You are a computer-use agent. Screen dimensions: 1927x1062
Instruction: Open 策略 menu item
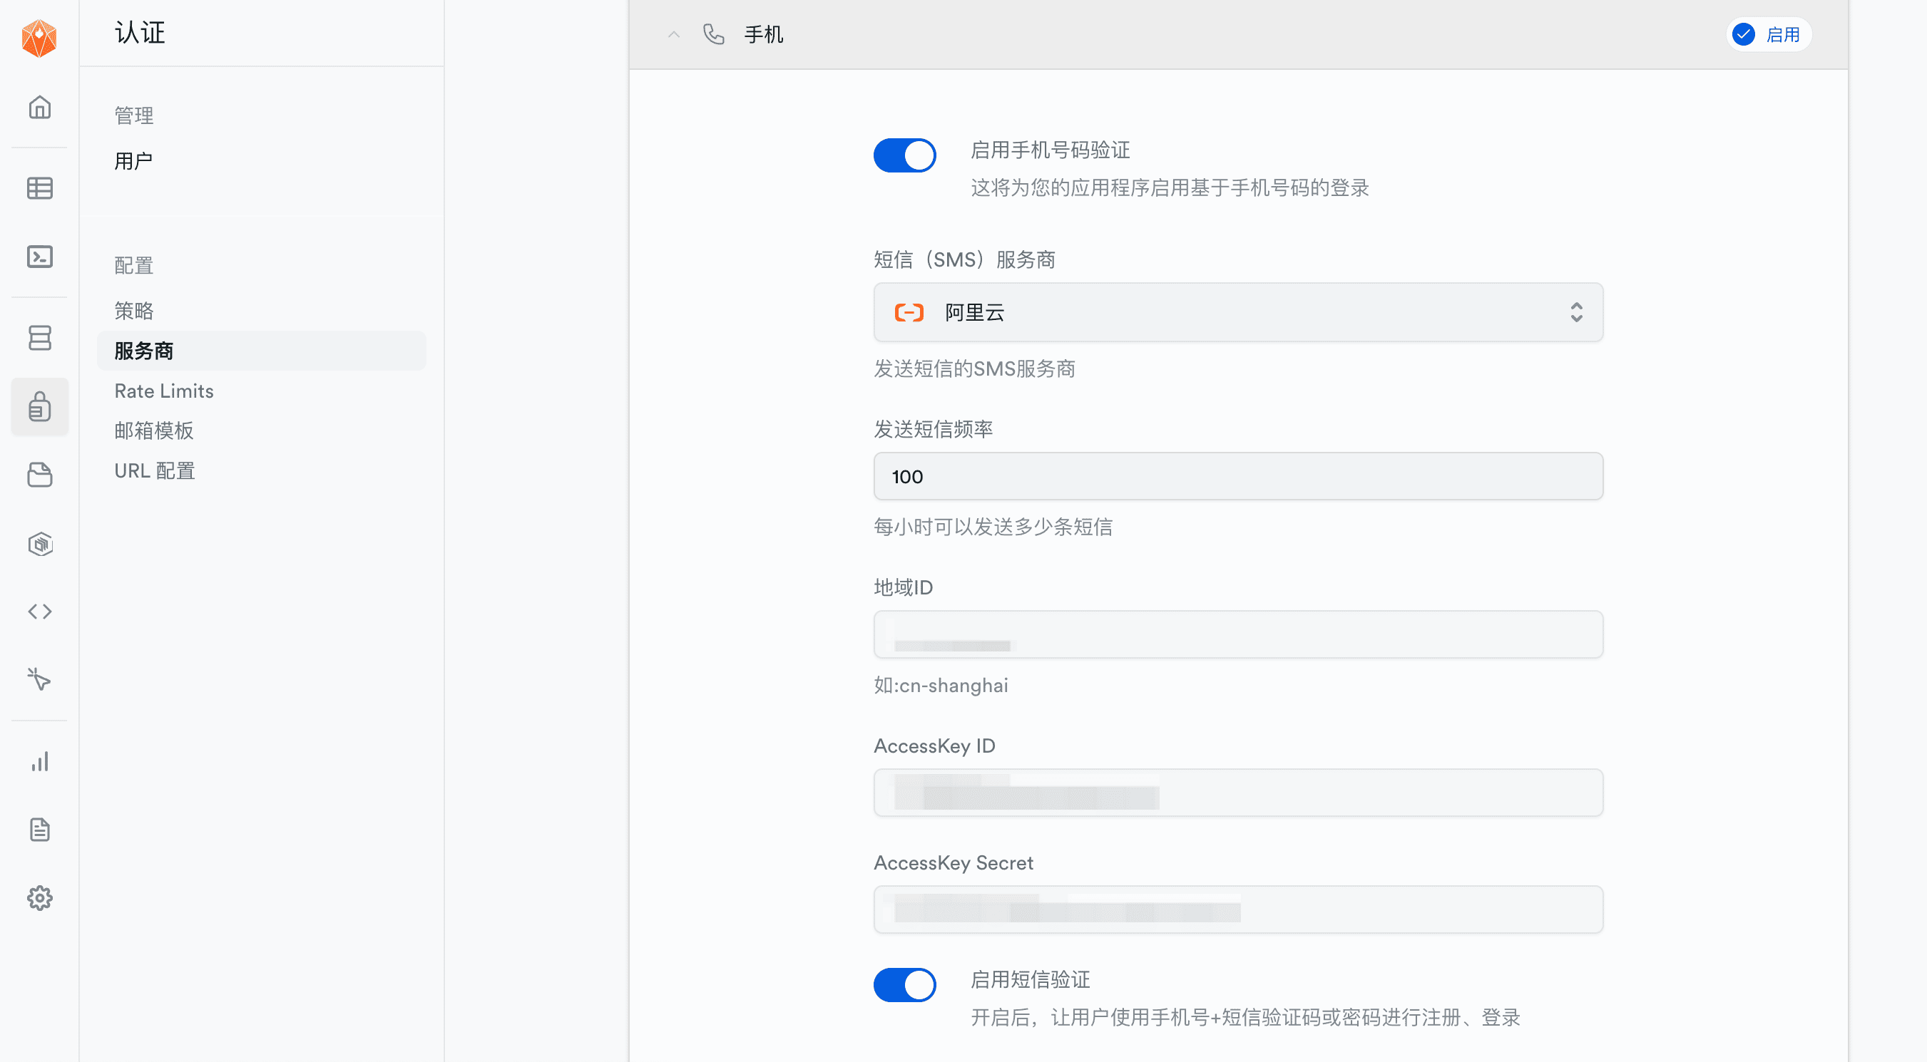tap(133, 311)
